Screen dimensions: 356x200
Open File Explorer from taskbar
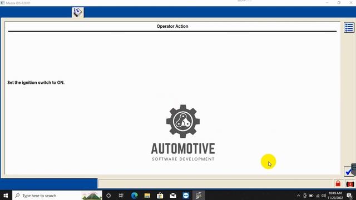147,196
